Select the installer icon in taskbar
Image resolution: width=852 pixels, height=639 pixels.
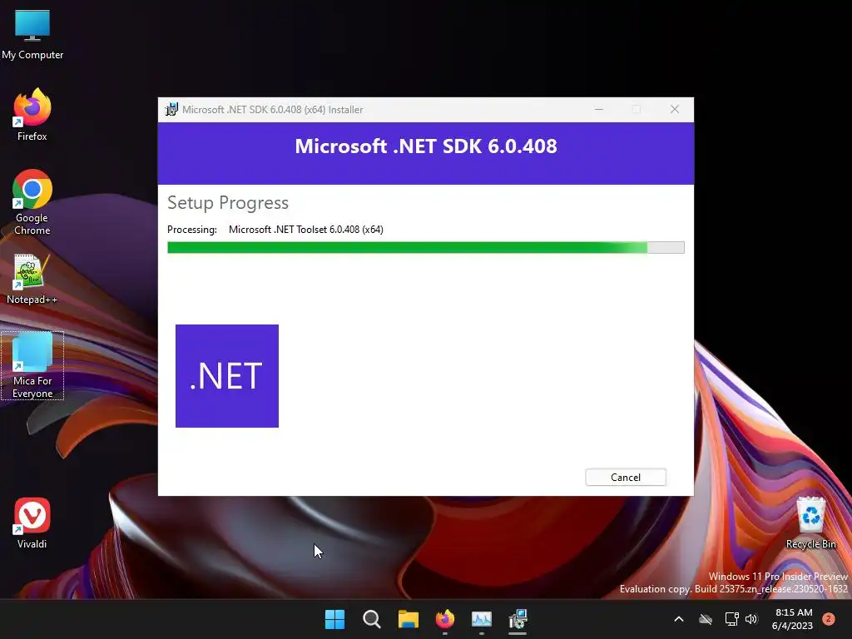point(518,619)
